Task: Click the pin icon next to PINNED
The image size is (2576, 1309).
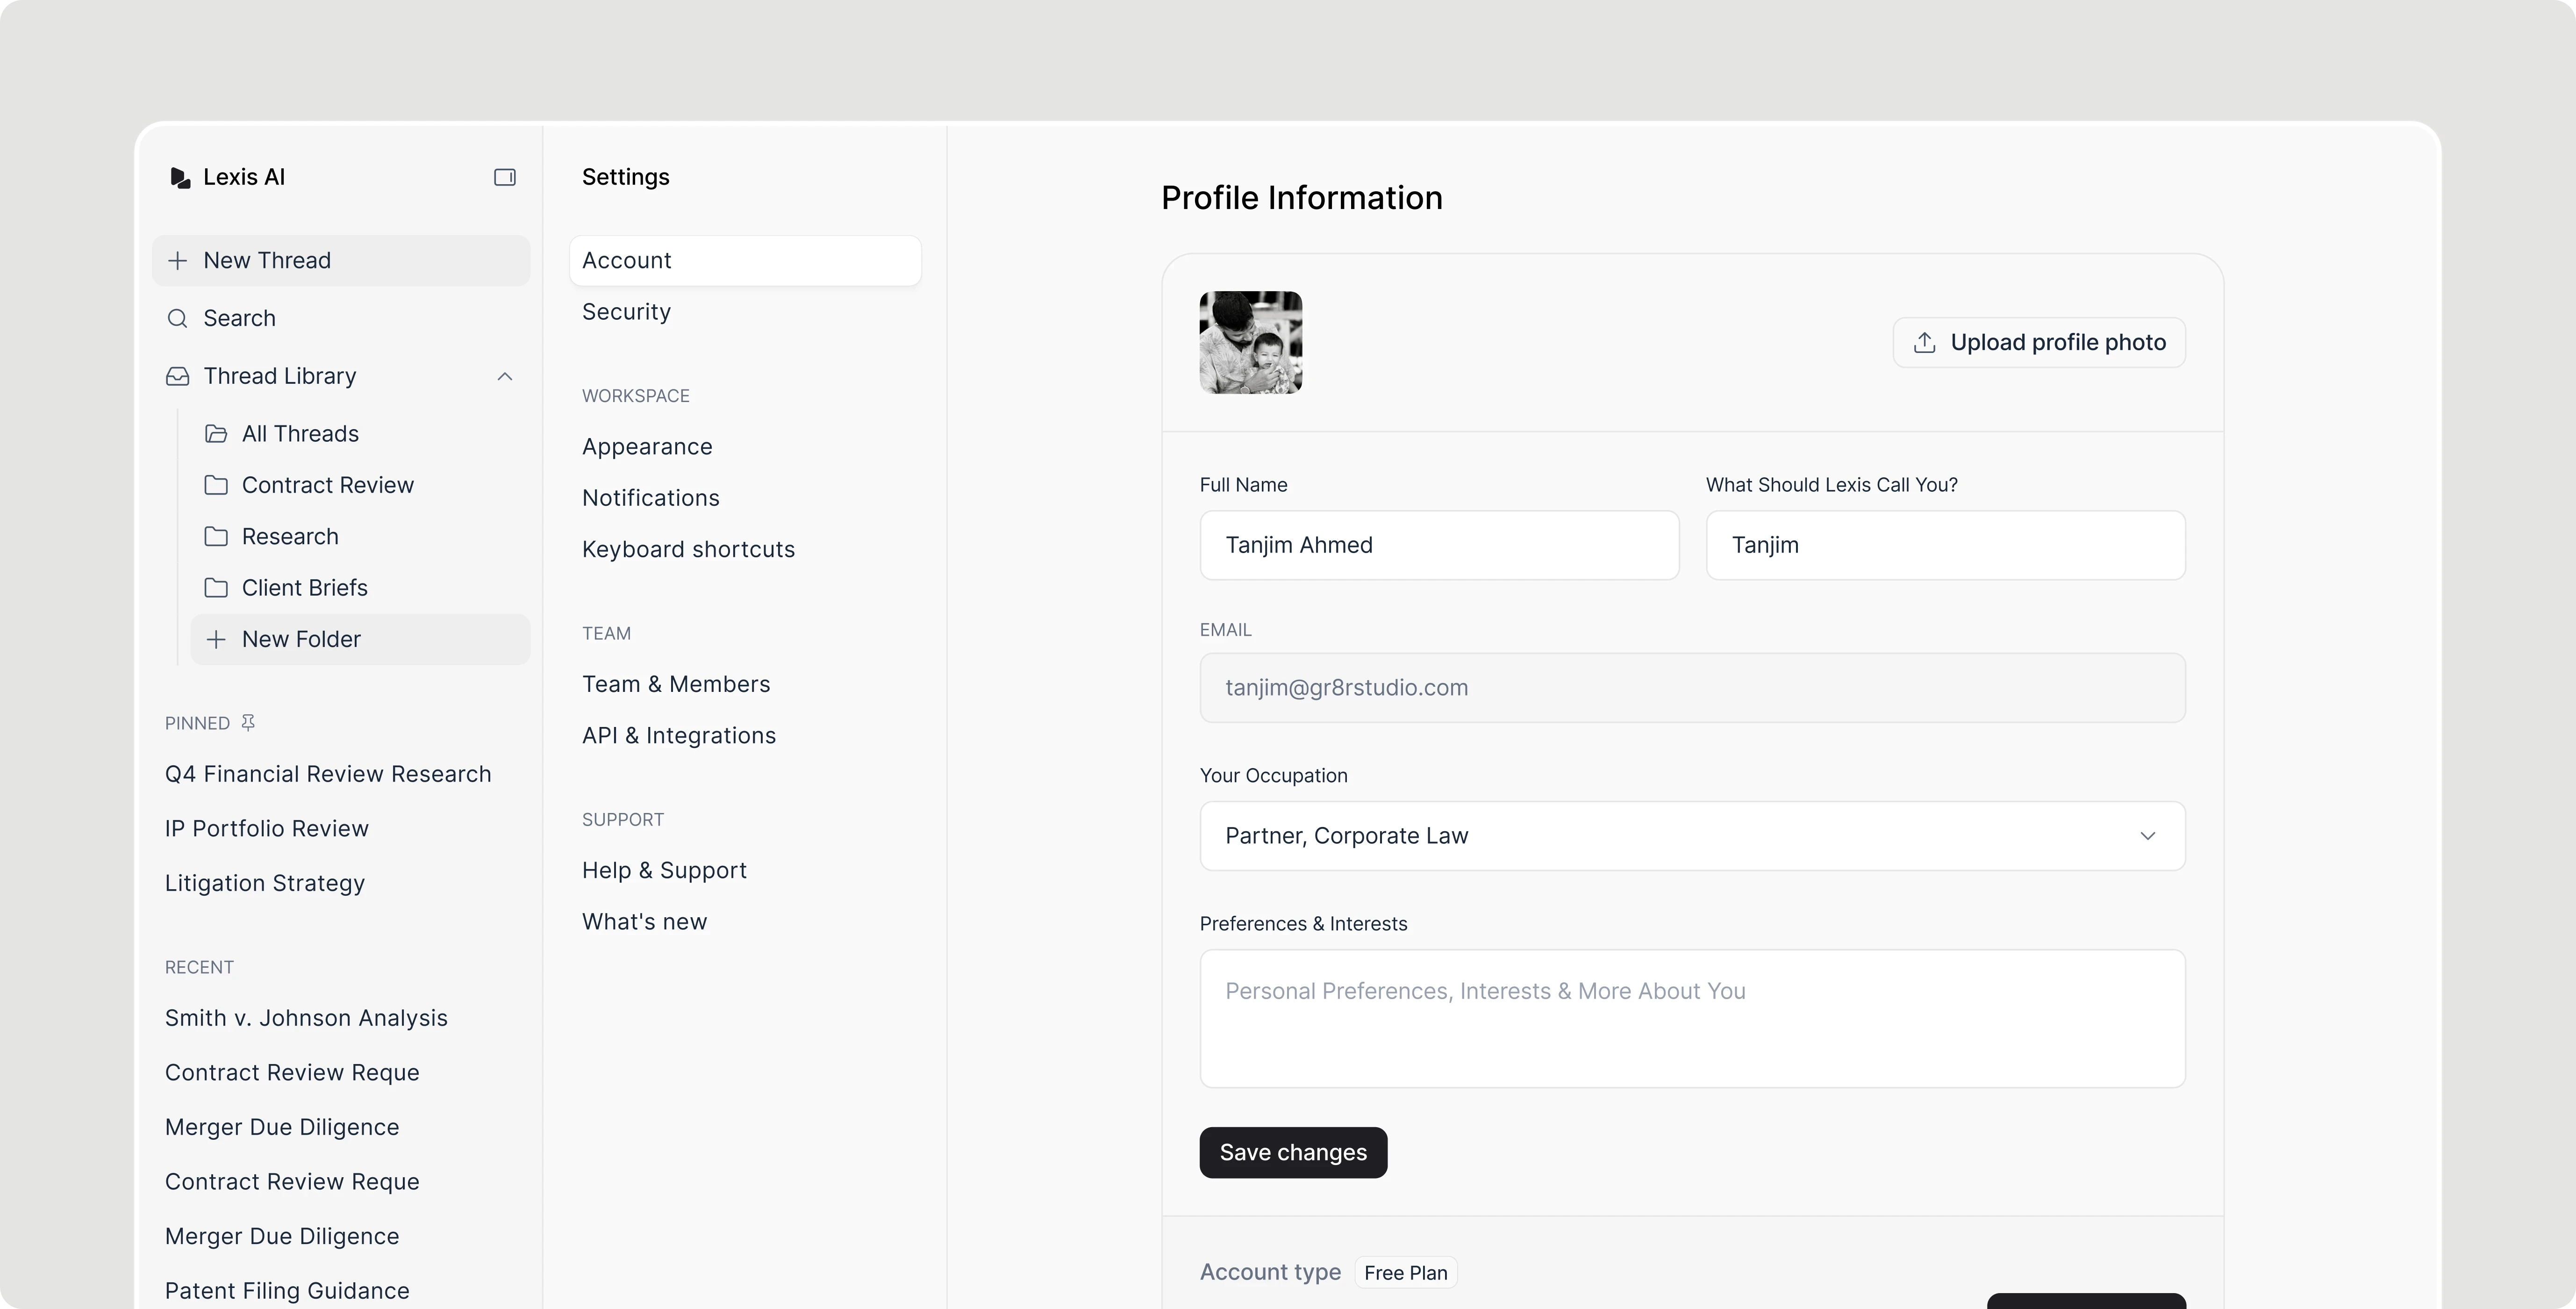Action: (x=248, y=723)
